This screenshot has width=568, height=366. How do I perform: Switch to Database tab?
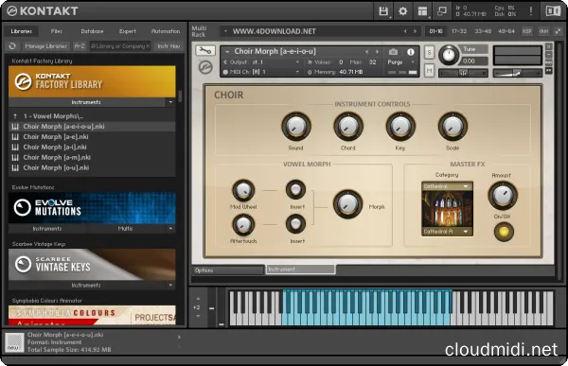pyautogui.click(x=92, y=31)
